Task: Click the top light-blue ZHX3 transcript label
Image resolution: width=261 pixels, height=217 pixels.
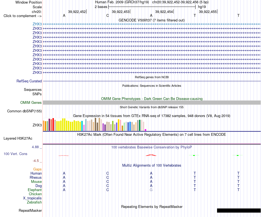Action: 37,24
